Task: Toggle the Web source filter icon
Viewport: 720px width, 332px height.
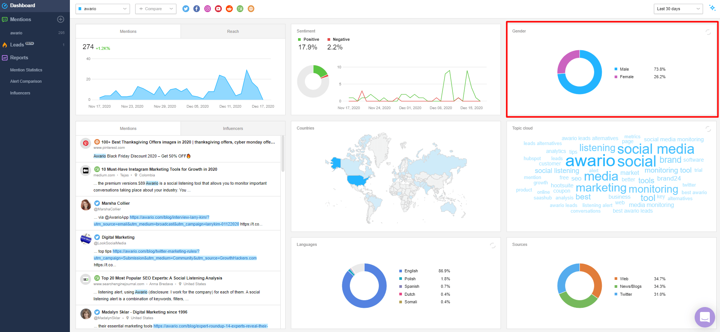Action: click(251, 9)
